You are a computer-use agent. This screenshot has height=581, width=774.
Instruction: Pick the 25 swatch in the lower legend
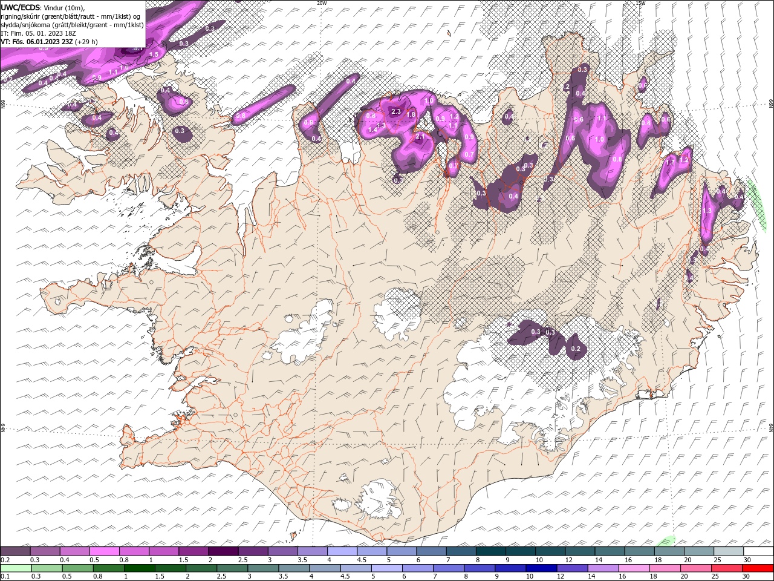click(x=726, y=568)
